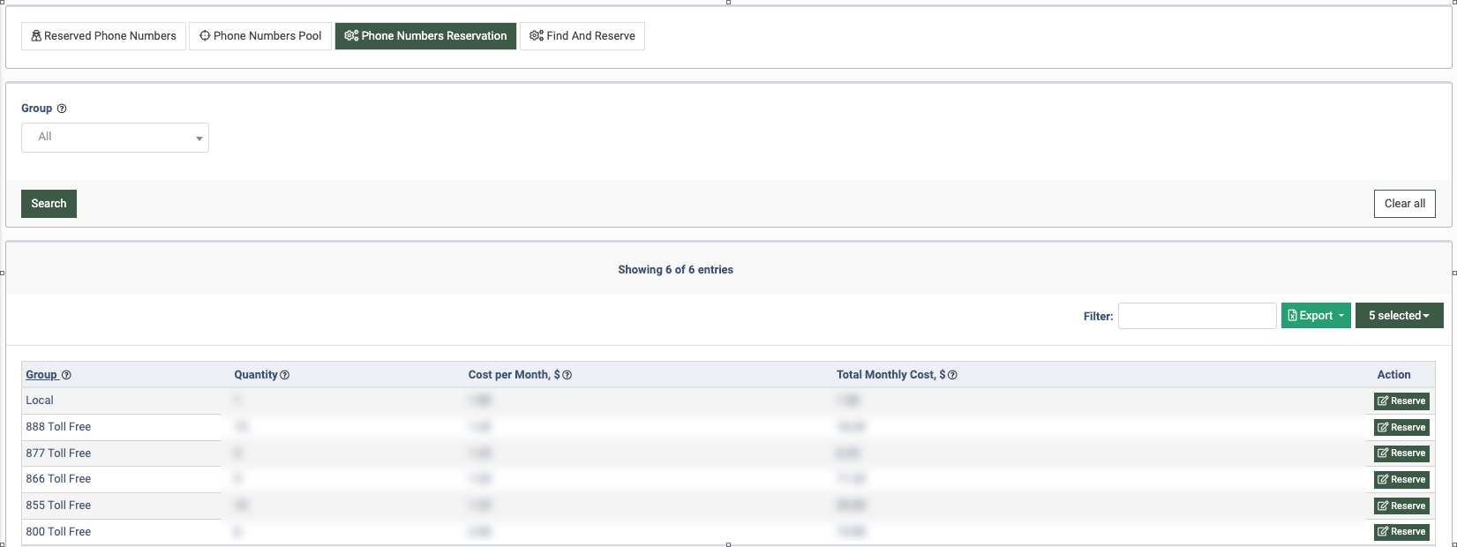Open the Reserved Phone Numbers tab

103,36
